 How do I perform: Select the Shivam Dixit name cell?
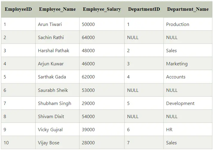click(x=57, y=116)
